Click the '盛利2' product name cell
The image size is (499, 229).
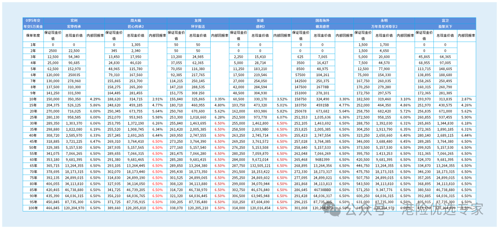(260, 26)
